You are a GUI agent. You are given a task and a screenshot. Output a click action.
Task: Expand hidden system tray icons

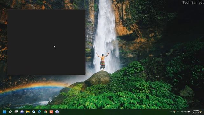tap(171, 112)
